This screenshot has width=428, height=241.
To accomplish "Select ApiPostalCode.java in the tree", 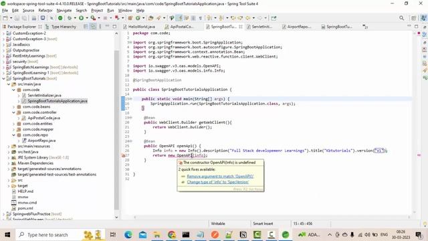I will [43, 118].
